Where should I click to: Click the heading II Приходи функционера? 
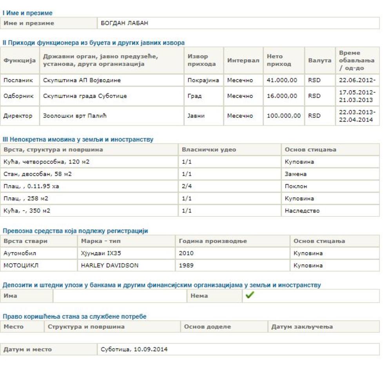tap(93, 42)
